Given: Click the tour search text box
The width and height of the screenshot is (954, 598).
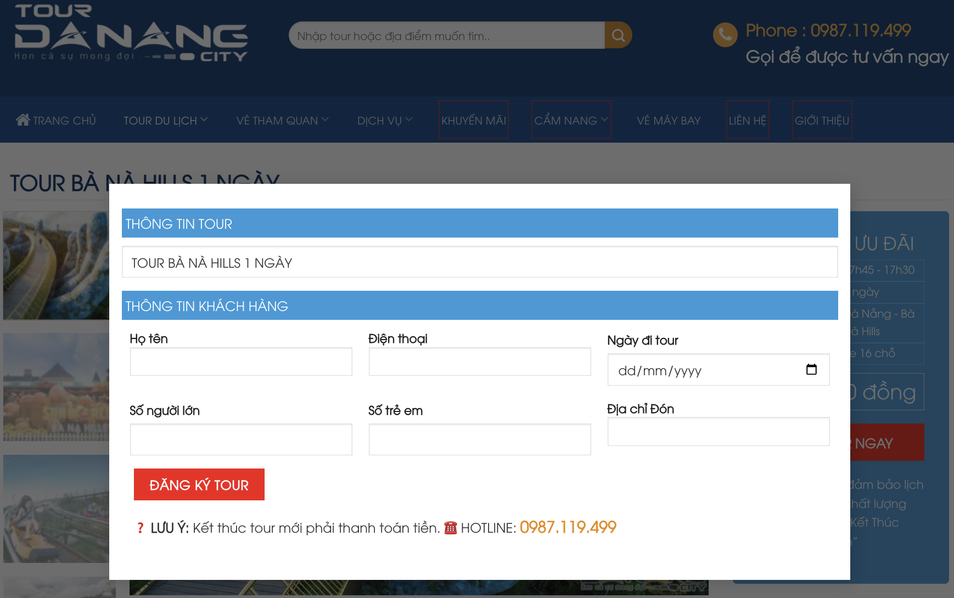Looking at the screenshot, I should tap(447, 36).
